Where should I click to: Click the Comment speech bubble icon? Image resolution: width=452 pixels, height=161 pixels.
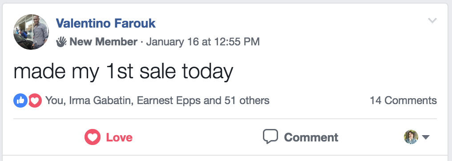[270, 137]
